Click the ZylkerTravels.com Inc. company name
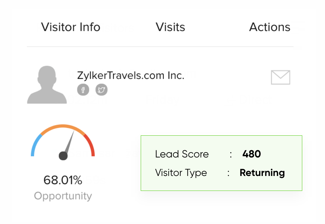 pos(131,75)
